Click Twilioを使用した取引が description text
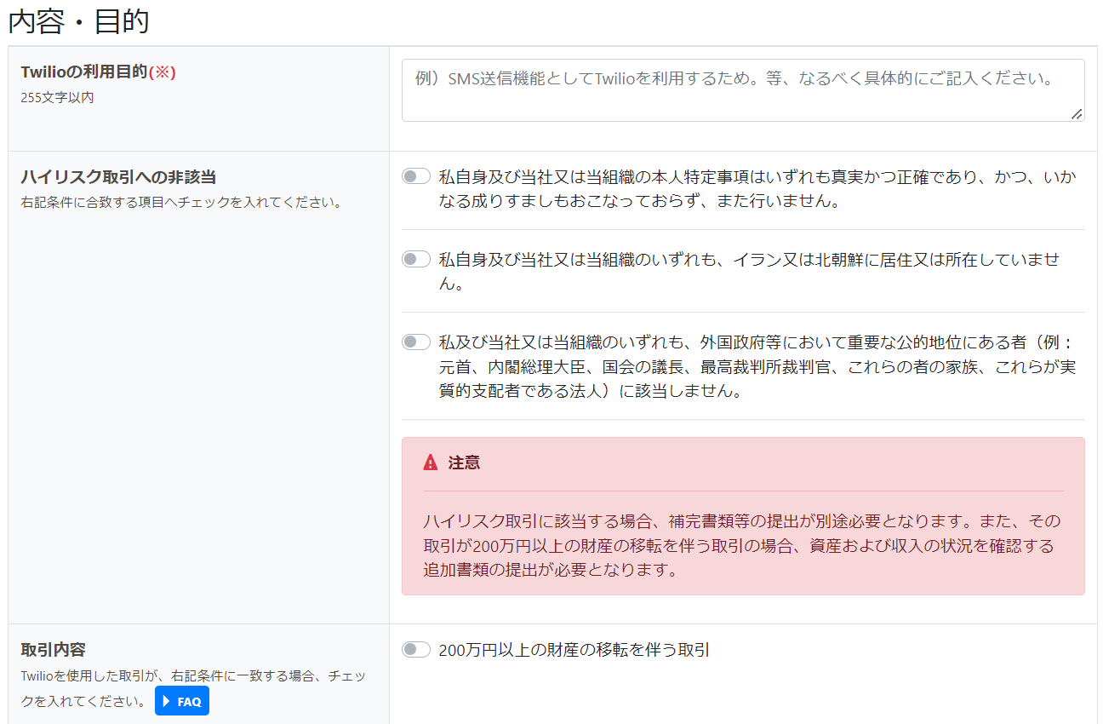 [193, 688]
